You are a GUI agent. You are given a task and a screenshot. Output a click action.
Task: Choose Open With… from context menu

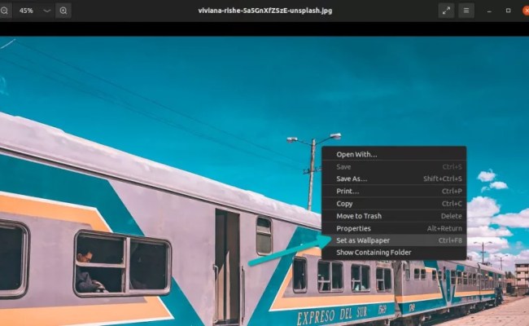pyautogui.click(x=394, y=154)
